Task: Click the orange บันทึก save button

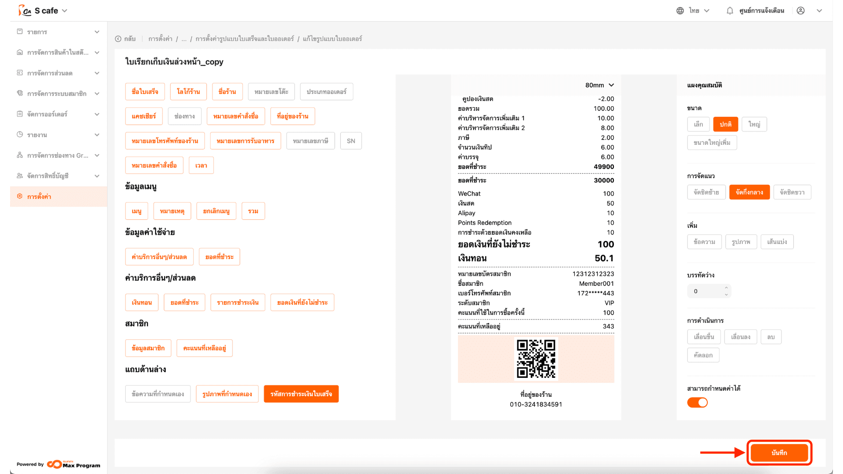Action: pyautogui.click(x=779, y=452)
